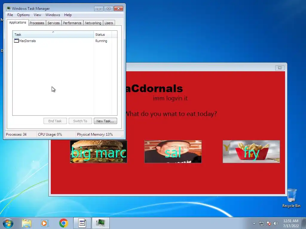Show hidden system tray icons

pyautogui.click(x=254, y=223)
